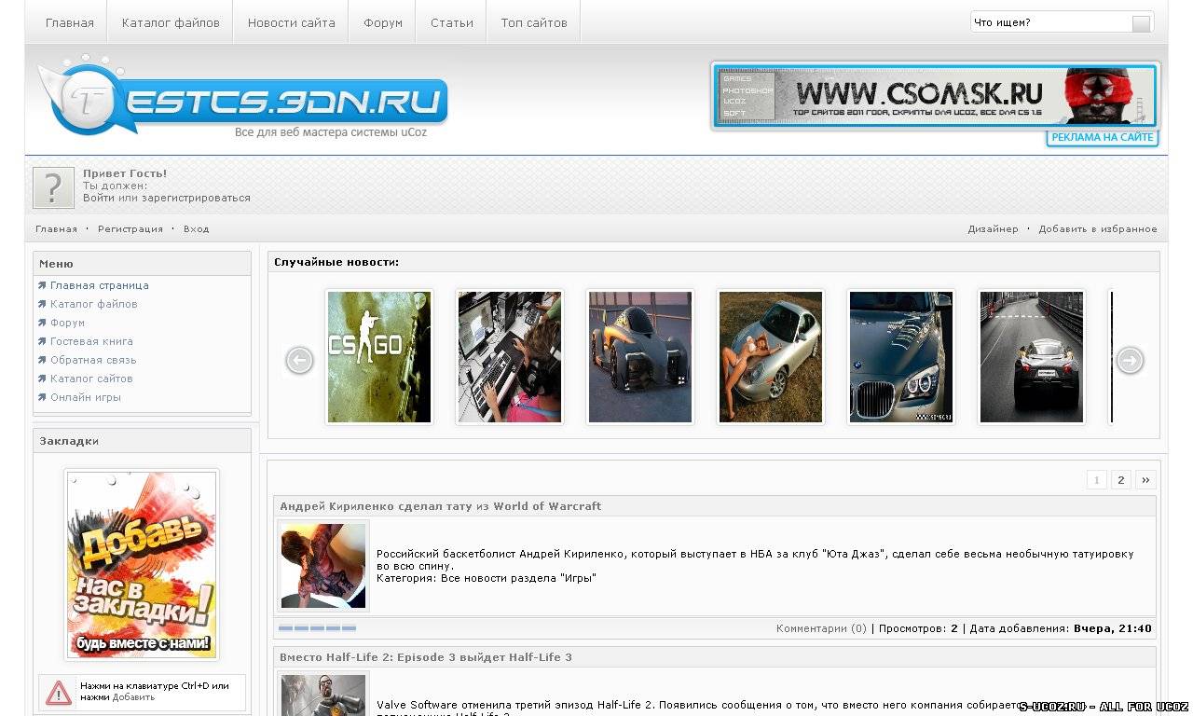Click the search submit button icon
The width and height of the screenshot is (1193, 716).
1141,23
